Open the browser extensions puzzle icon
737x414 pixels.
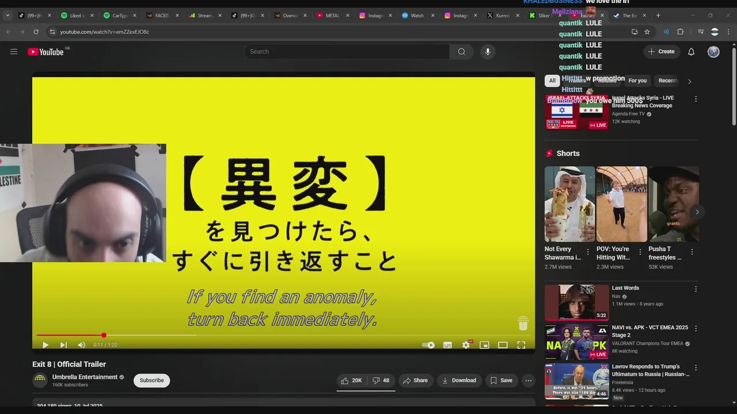pos(680,32)
